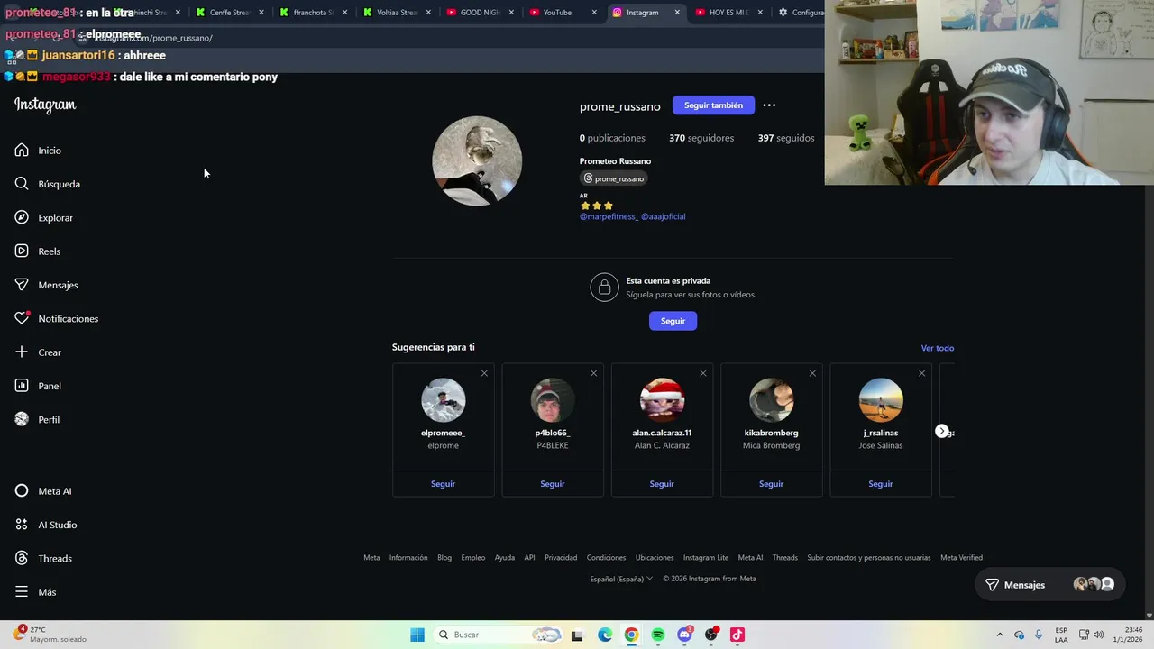Switch to the GOOD NIGHT browser tab
1154x649 pixels.
click(480, 13)
